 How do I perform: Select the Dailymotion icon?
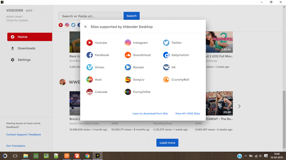[x=166, y=55]
